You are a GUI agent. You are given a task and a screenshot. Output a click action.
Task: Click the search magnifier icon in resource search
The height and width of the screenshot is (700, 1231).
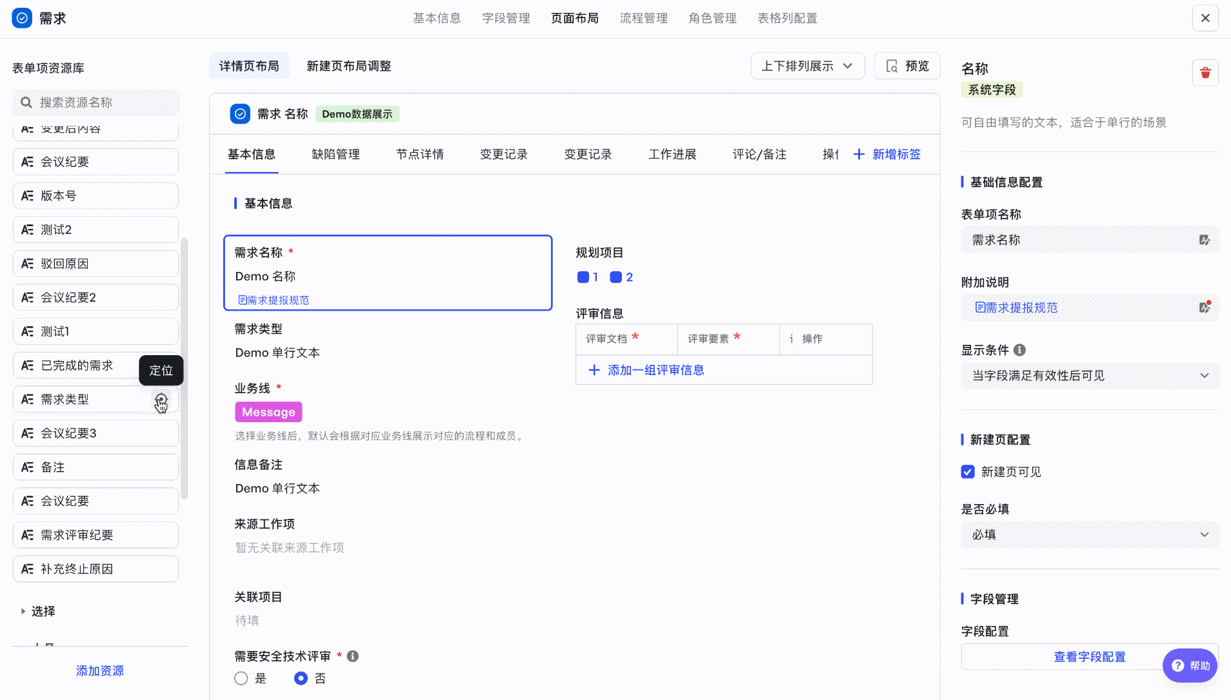pyautogui.click(x=26, y=102)
